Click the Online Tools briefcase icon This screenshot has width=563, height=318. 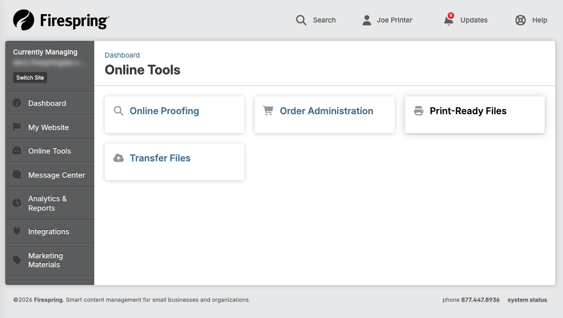17,150
